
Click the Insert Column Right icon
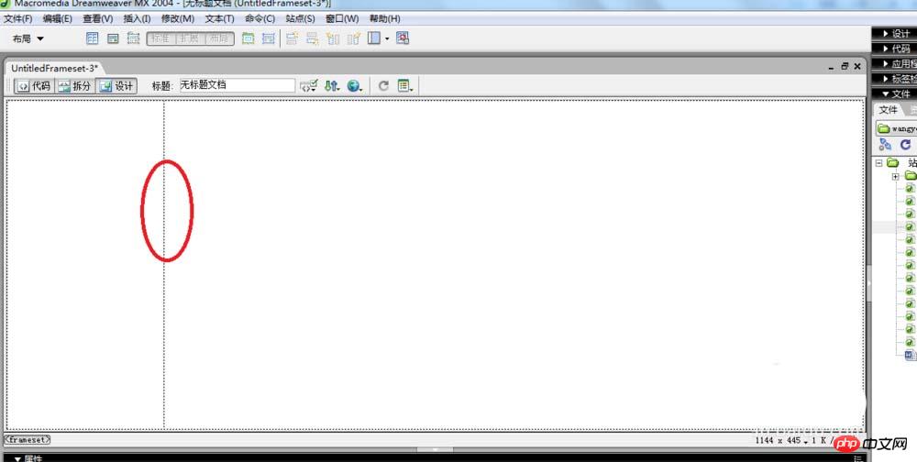tap(353, 38)
